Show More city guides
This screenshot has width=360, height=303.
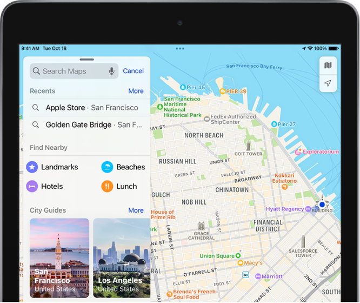coord(136,210)
